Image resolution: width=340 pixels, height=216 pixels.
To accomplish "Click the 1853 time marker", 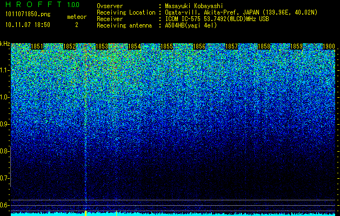I will [x=102, y=46].
